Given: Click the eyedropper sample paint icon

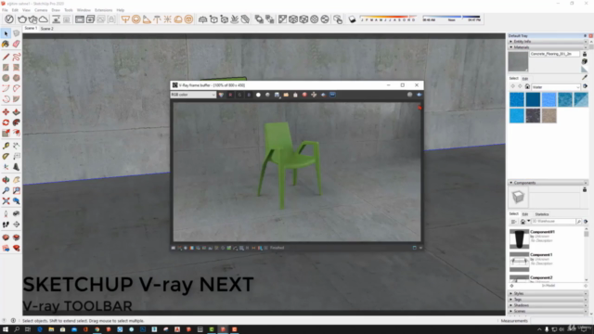Looking at the screenshot, I should tap(585, 77).
